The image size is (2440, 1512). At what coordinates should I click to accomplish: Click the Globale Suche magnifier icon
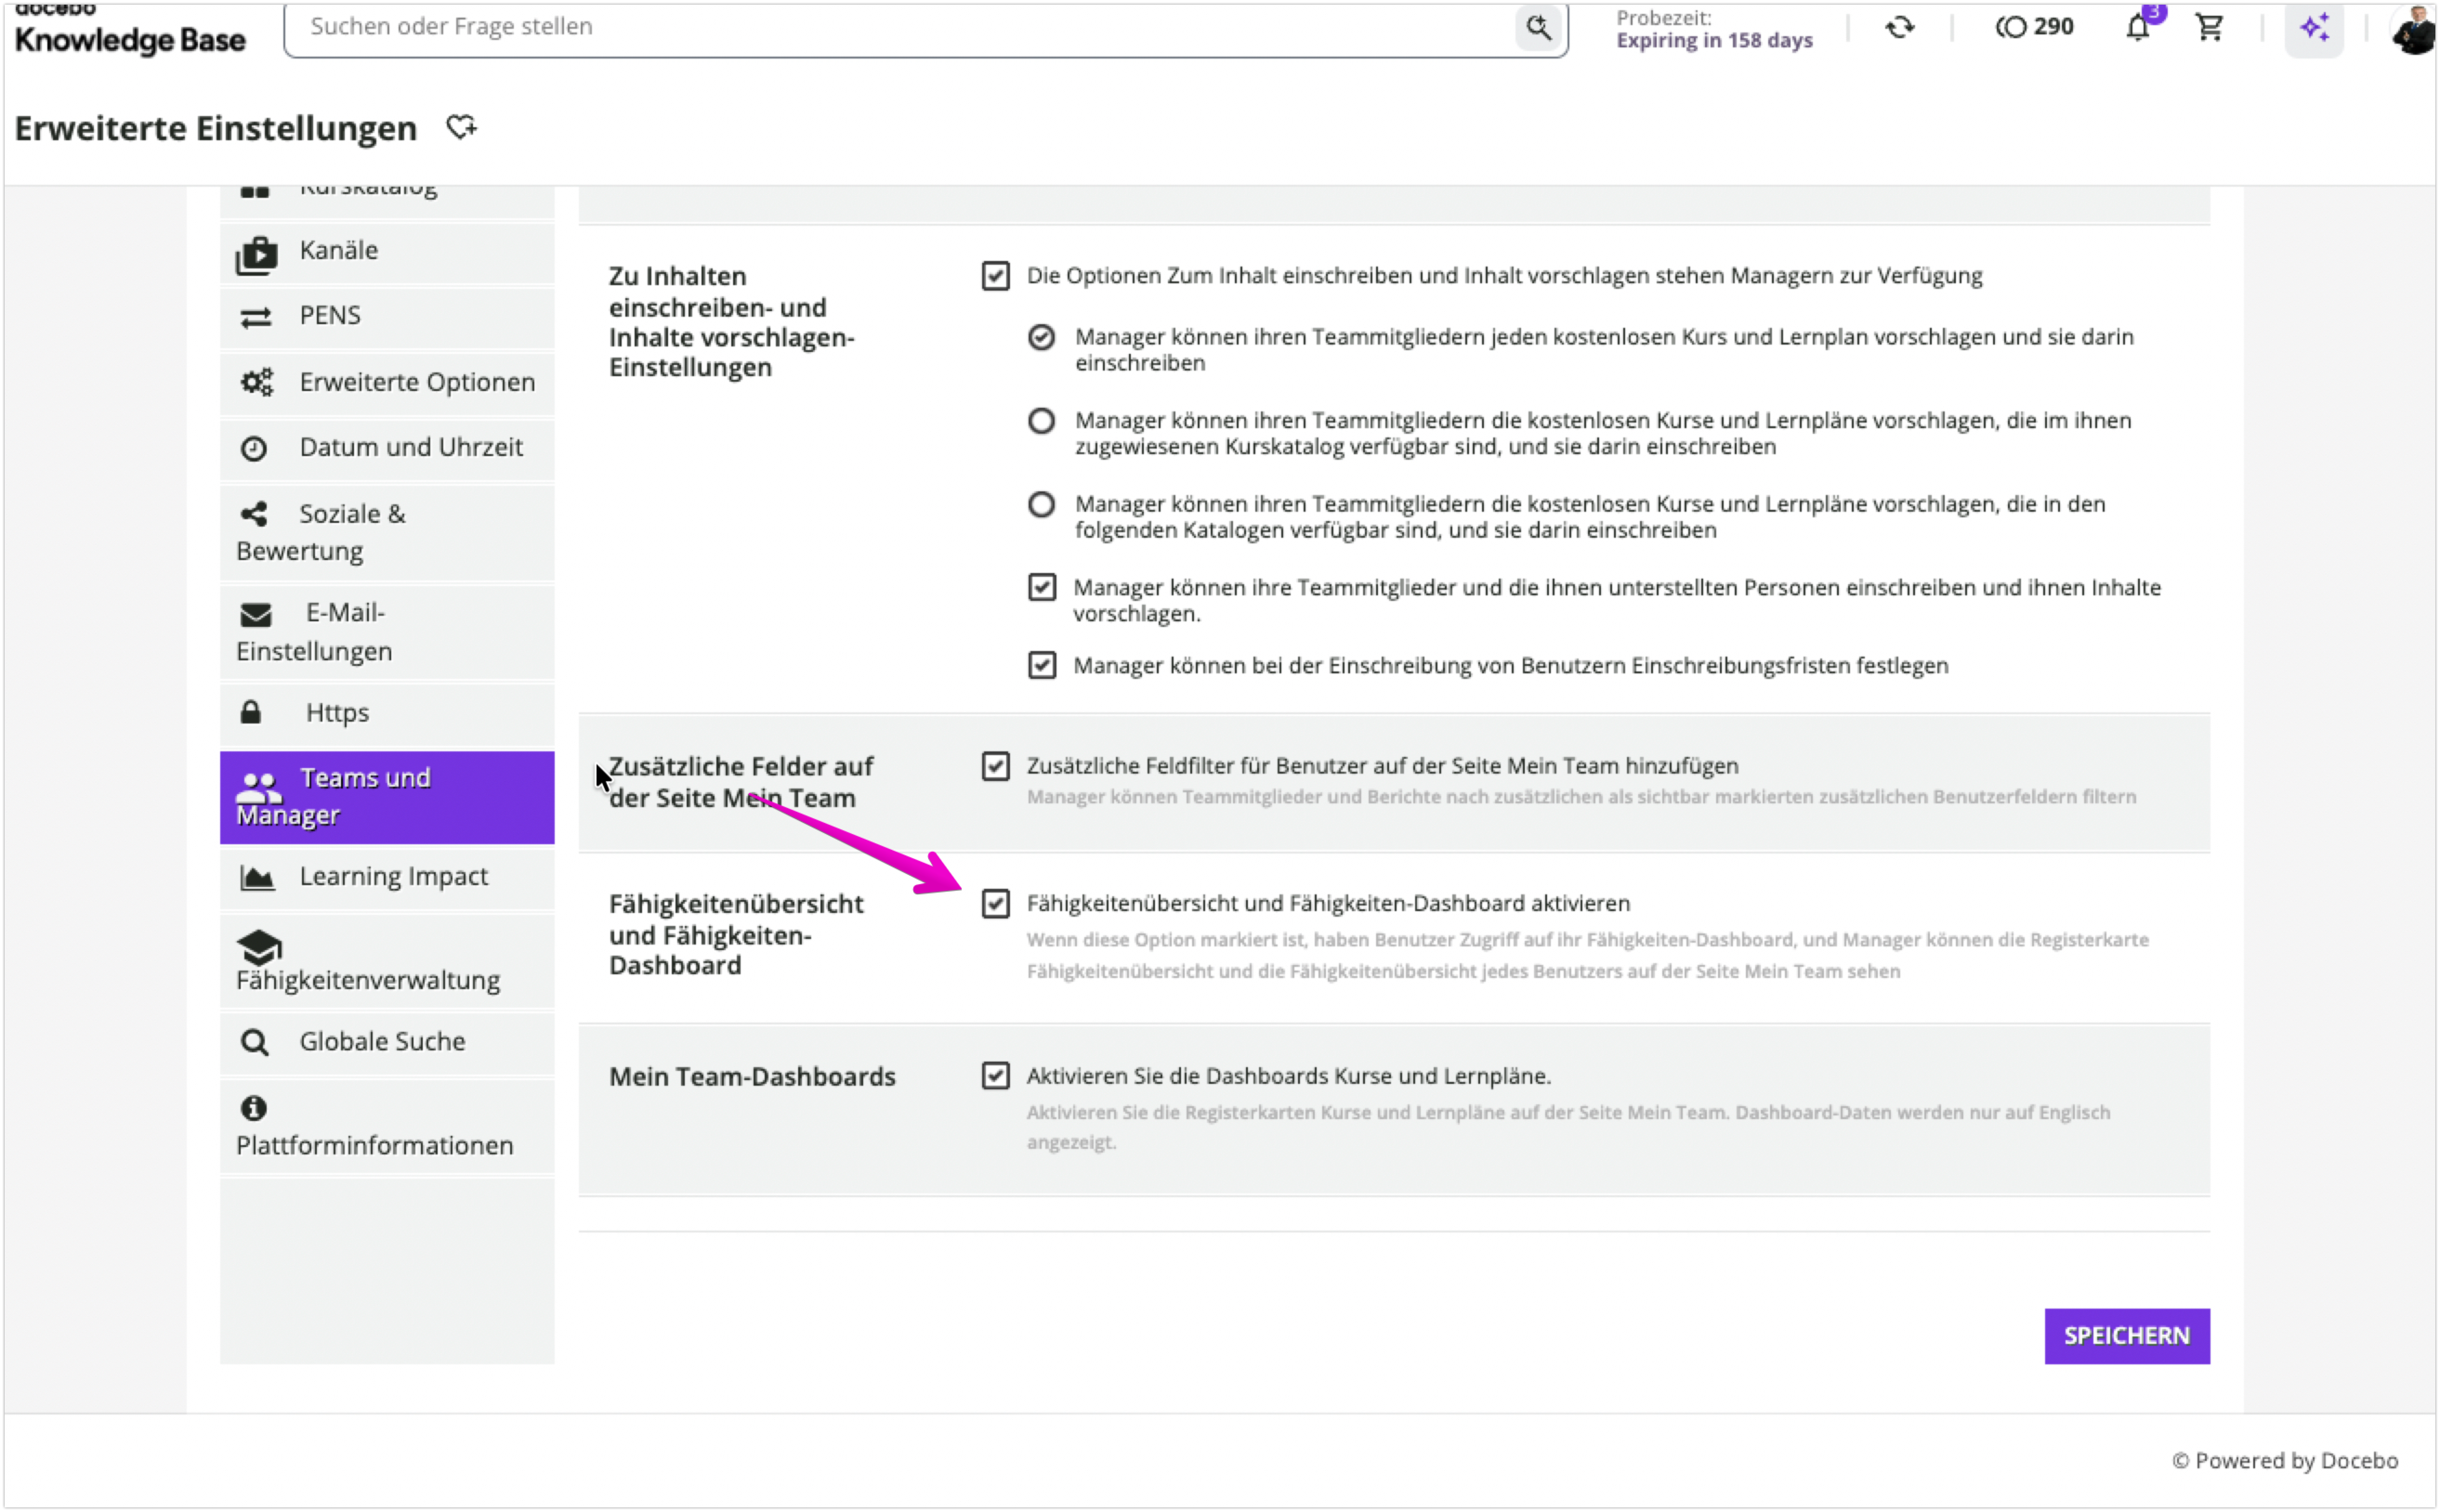pos(254,1042)
